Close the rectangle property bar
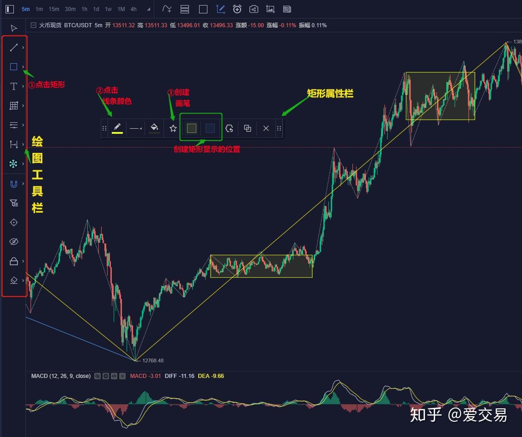 (266, 128)
